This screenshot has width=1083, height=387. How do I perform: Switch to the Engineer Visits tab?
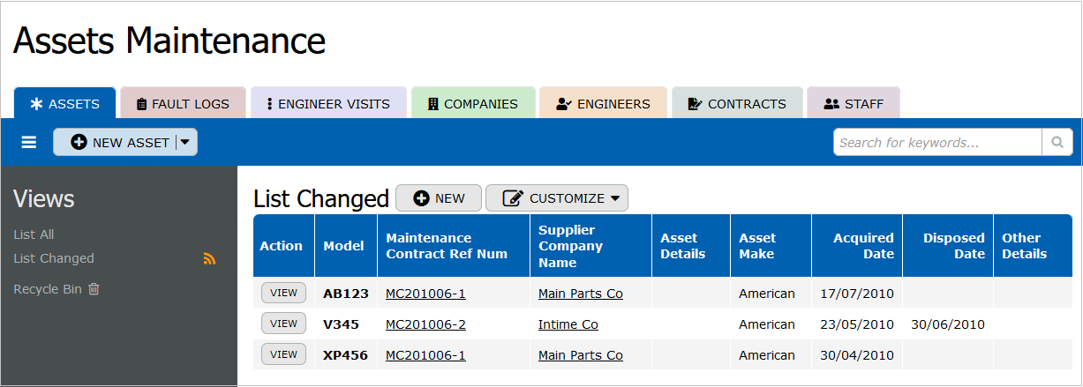click(328, 104)
